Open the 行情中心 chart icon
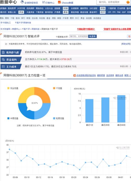This screenshot has width=131, height=181. (x=43, y=2)
